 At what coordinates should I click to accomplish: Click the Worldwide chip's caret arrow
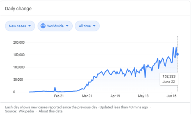coord(67,26)
